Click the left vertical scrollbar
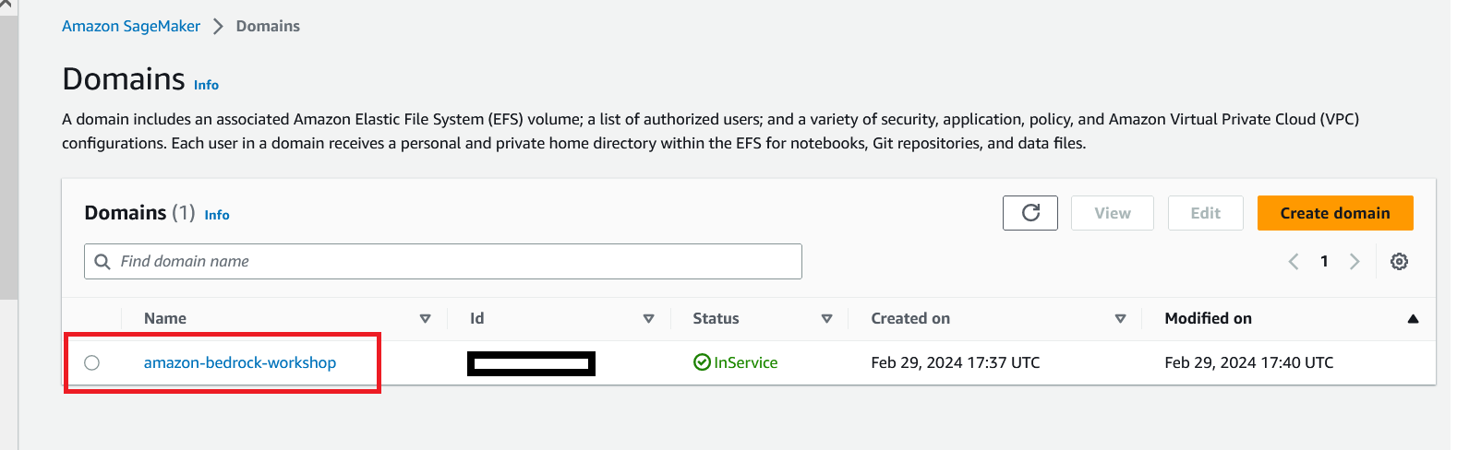This screenshot has width=1469, height=450. (x=8, y=157)
